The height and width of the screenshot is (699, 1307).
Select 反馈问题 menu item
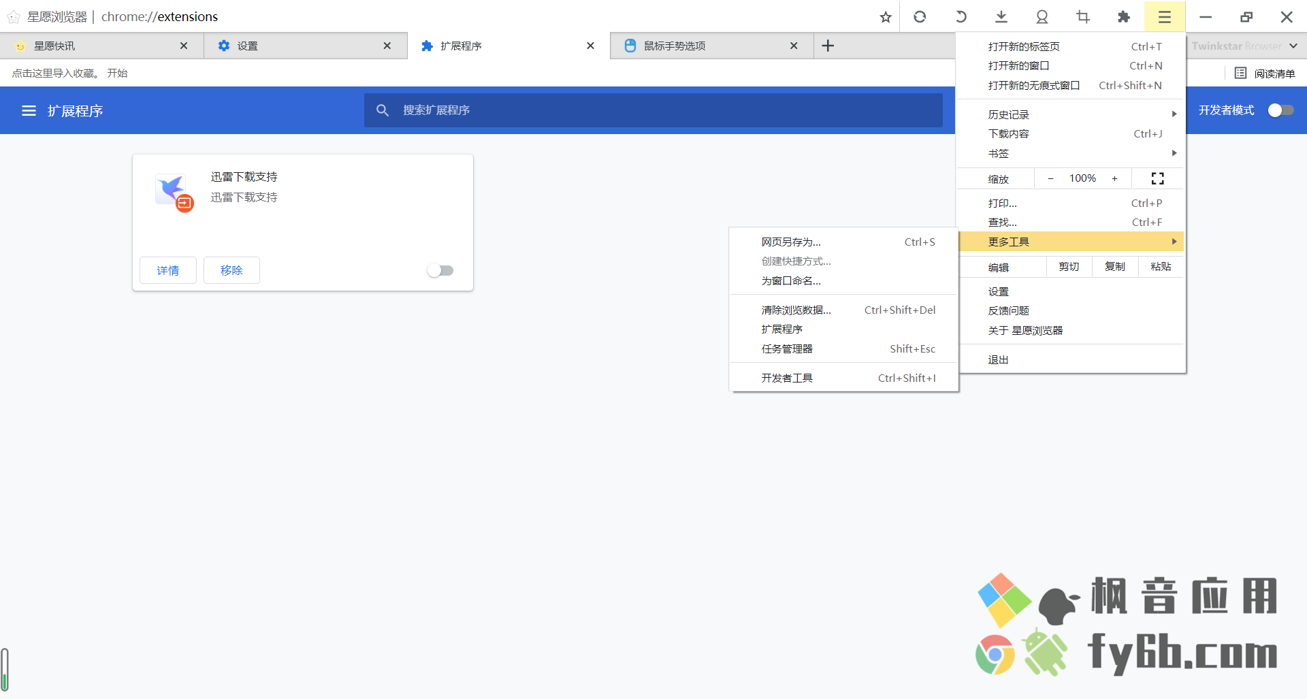point(1071,310)
